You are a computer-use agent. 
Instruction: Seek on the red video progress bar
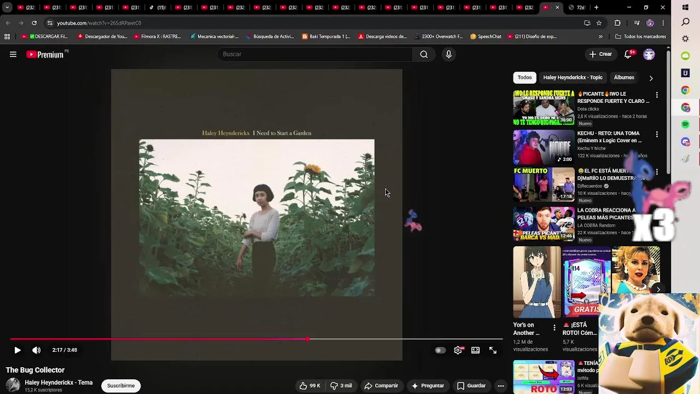coord(256,339)
